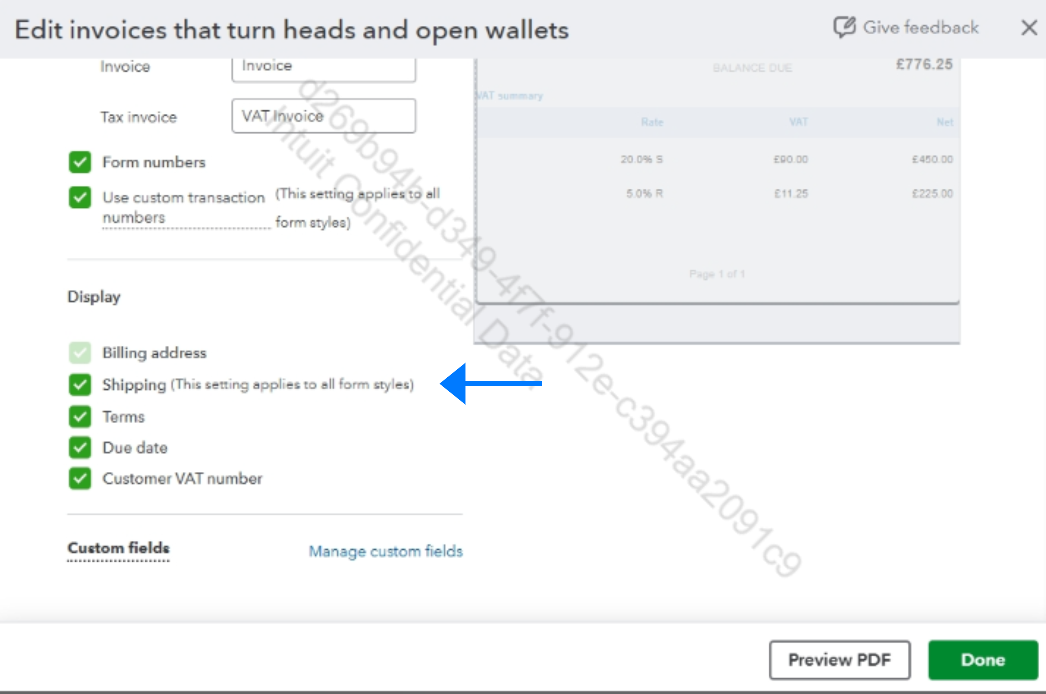Edit the VAT Invoice text field
Viewport: 1046px width, 694px height.
(324, 116)
